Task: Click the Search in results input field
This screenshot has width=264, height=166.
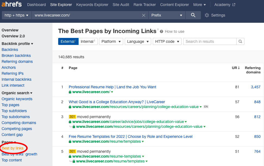Action: tap(210, 41)
